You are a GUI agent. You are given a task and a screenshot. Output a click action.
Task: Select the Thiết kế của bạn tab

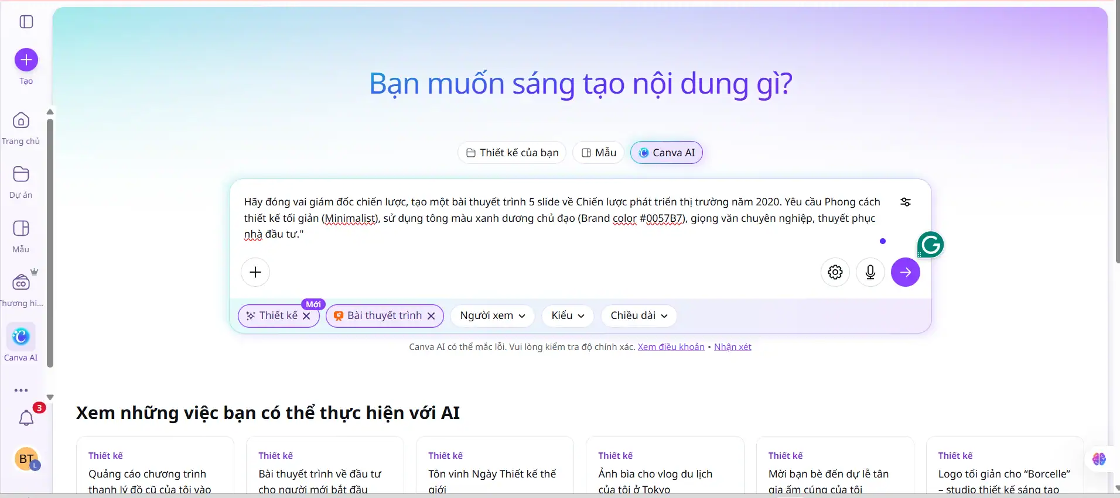(x=512, y=153)
